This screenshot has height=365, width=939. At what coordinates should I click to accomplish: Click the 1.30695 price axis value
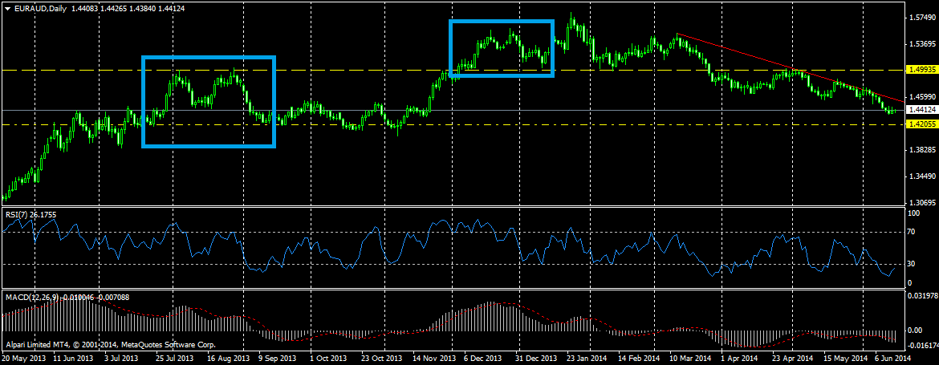pyautogui.click(x=921, y=203)
